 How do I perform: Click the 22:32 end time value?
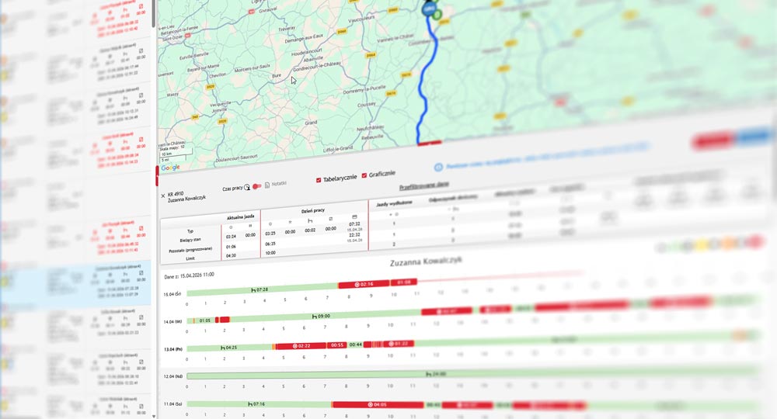[354, 235]
